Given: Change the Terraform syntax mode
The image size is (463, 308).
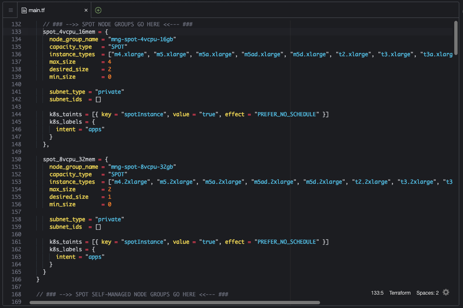Looking at the screenshot, I should click(400, 293).
